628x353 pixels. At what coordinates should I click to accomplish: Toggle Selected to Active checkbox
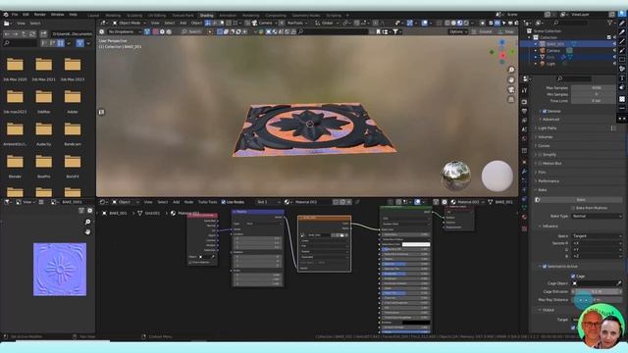point(545,266)
